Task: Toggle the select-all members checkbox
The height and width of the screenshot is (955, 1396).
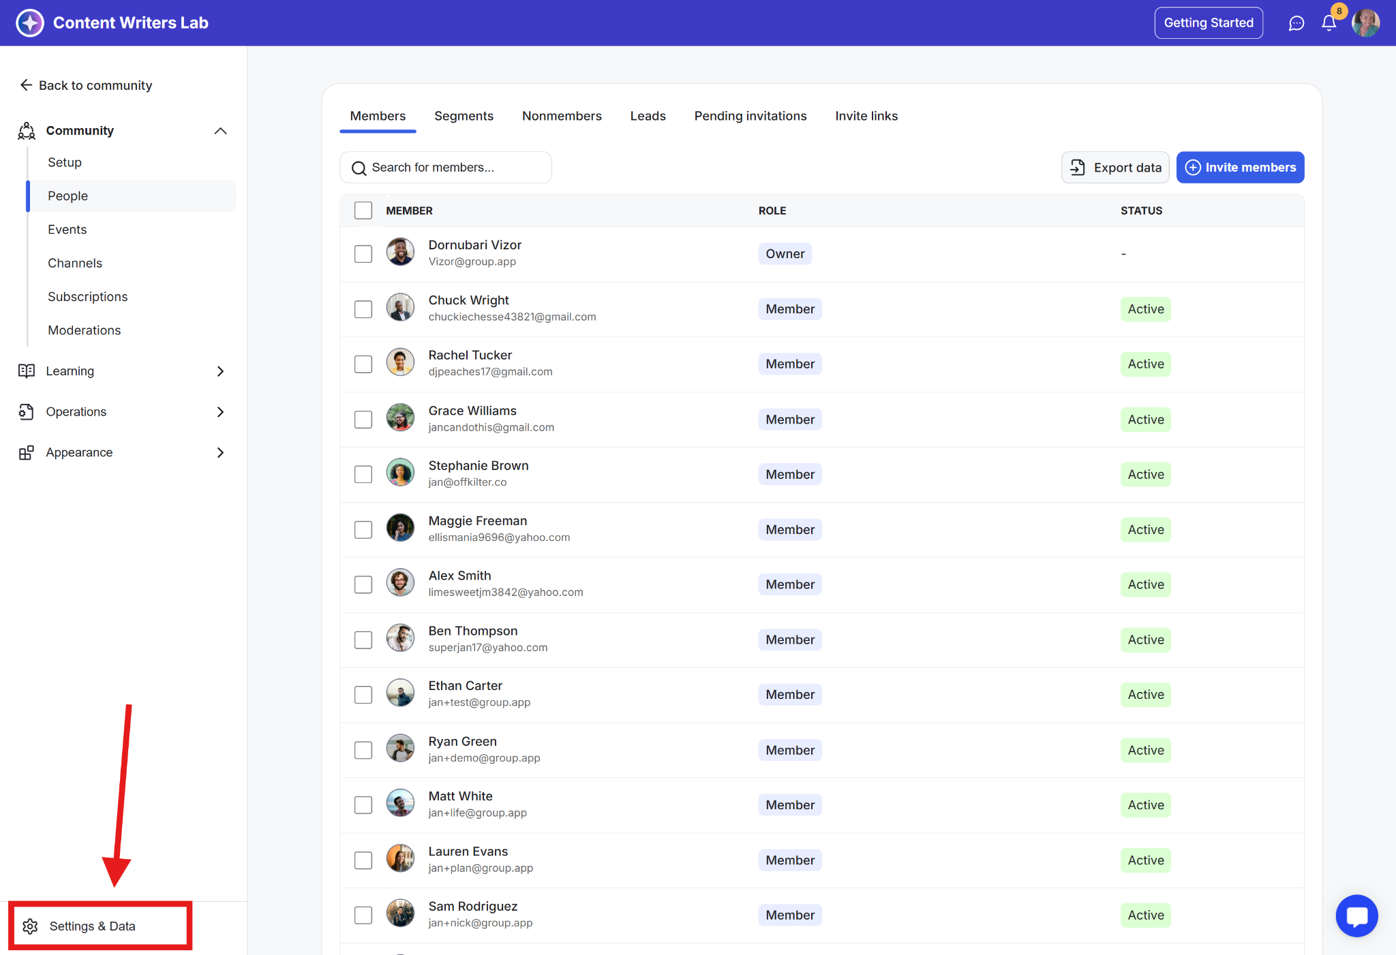Action: (x=363, y=210)
